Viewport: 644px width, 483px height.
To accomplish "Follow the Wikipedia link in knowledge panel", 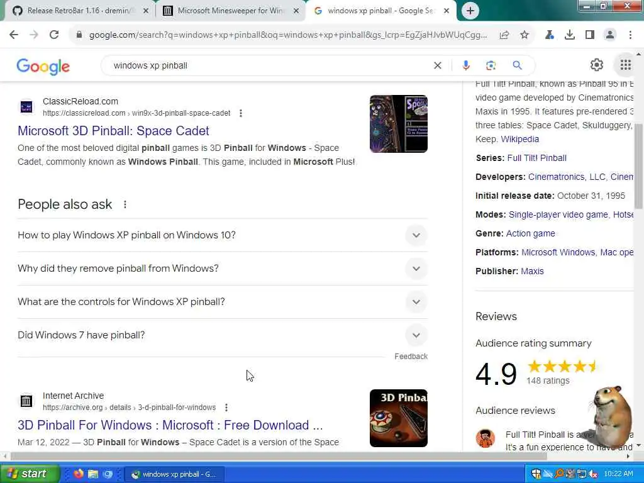I will (519, 139).
